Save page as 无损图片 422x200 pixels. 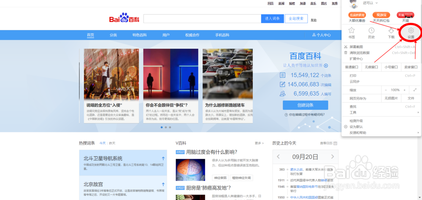(391, 98)
